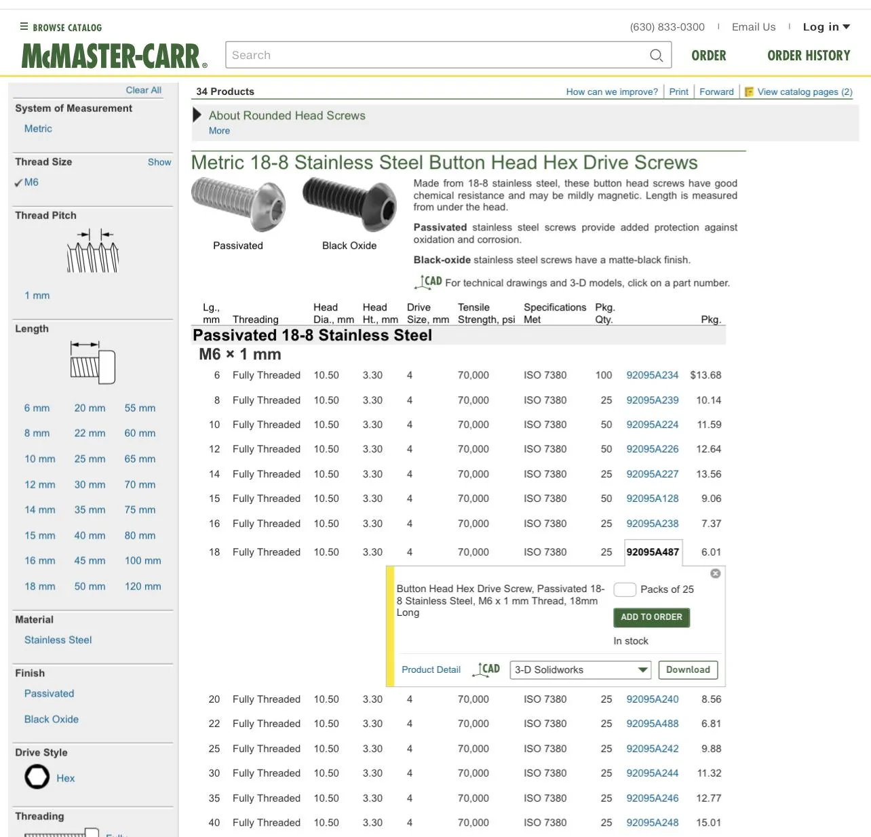Viewport: 871px width, 837px height.
Task: Click Email Us in the header
Action: click(754, 27)
